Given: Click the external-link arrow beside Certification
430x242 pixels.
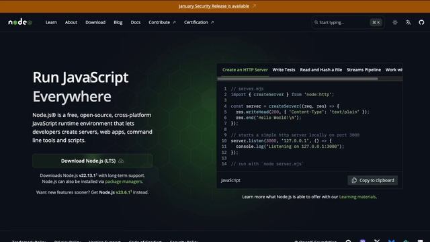Looking at the screenshot, I should click(212, 22).
